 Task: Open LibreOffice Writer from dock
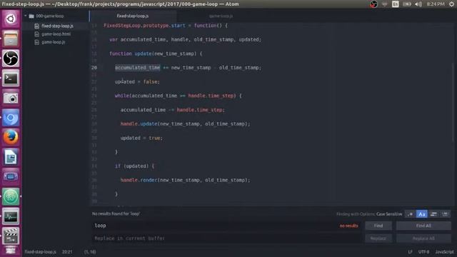click(11, 157)
